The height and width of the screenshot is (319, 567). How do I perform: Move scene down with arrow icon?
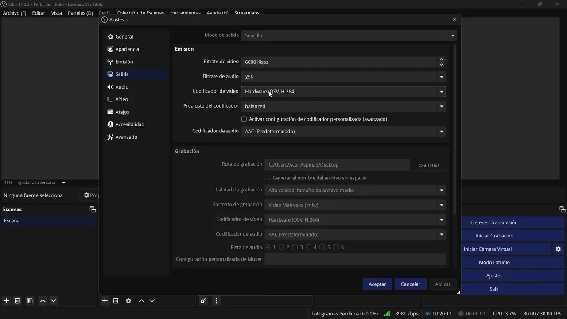(54, 301)
